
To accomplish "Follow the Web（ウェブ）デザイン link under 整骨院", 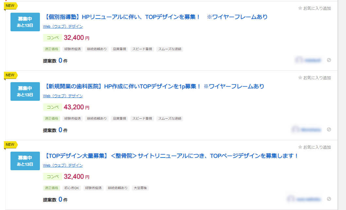I will pos(63,165).
